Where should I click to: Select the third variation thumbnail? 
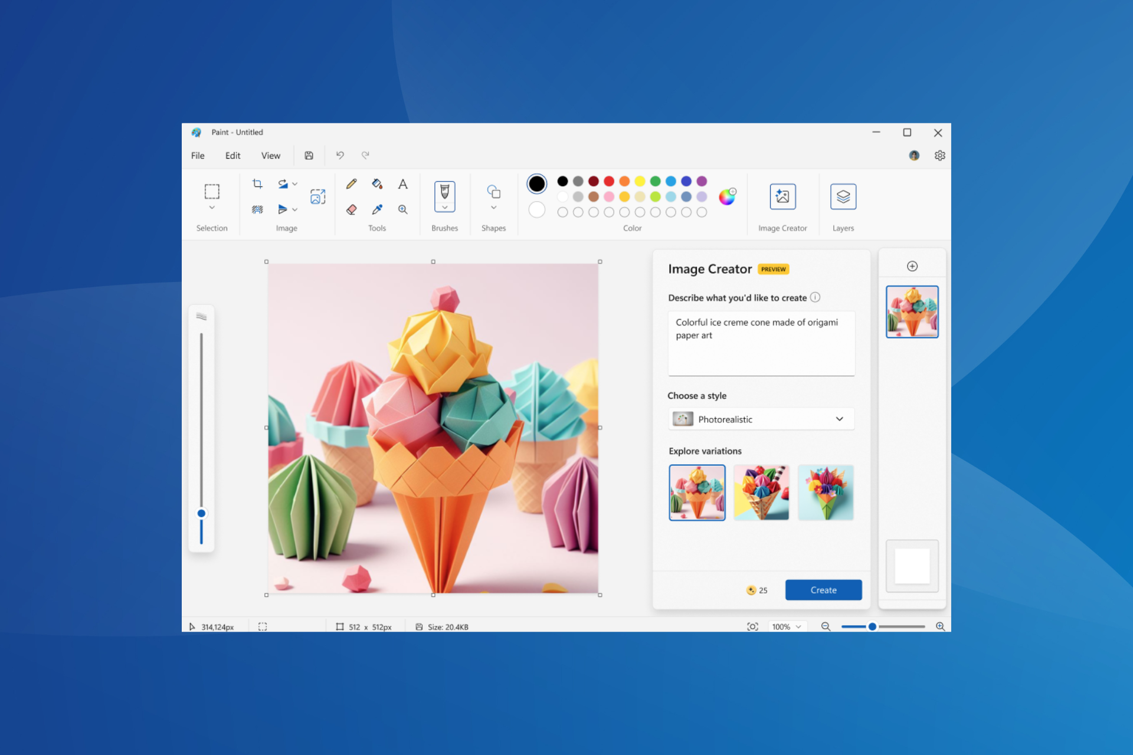826,493
